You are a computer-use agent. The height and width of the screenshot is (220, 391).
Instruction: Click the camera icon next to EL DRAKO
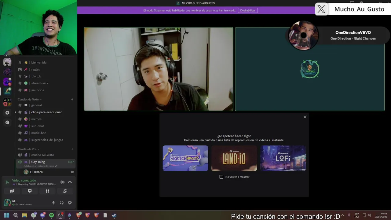72,172
